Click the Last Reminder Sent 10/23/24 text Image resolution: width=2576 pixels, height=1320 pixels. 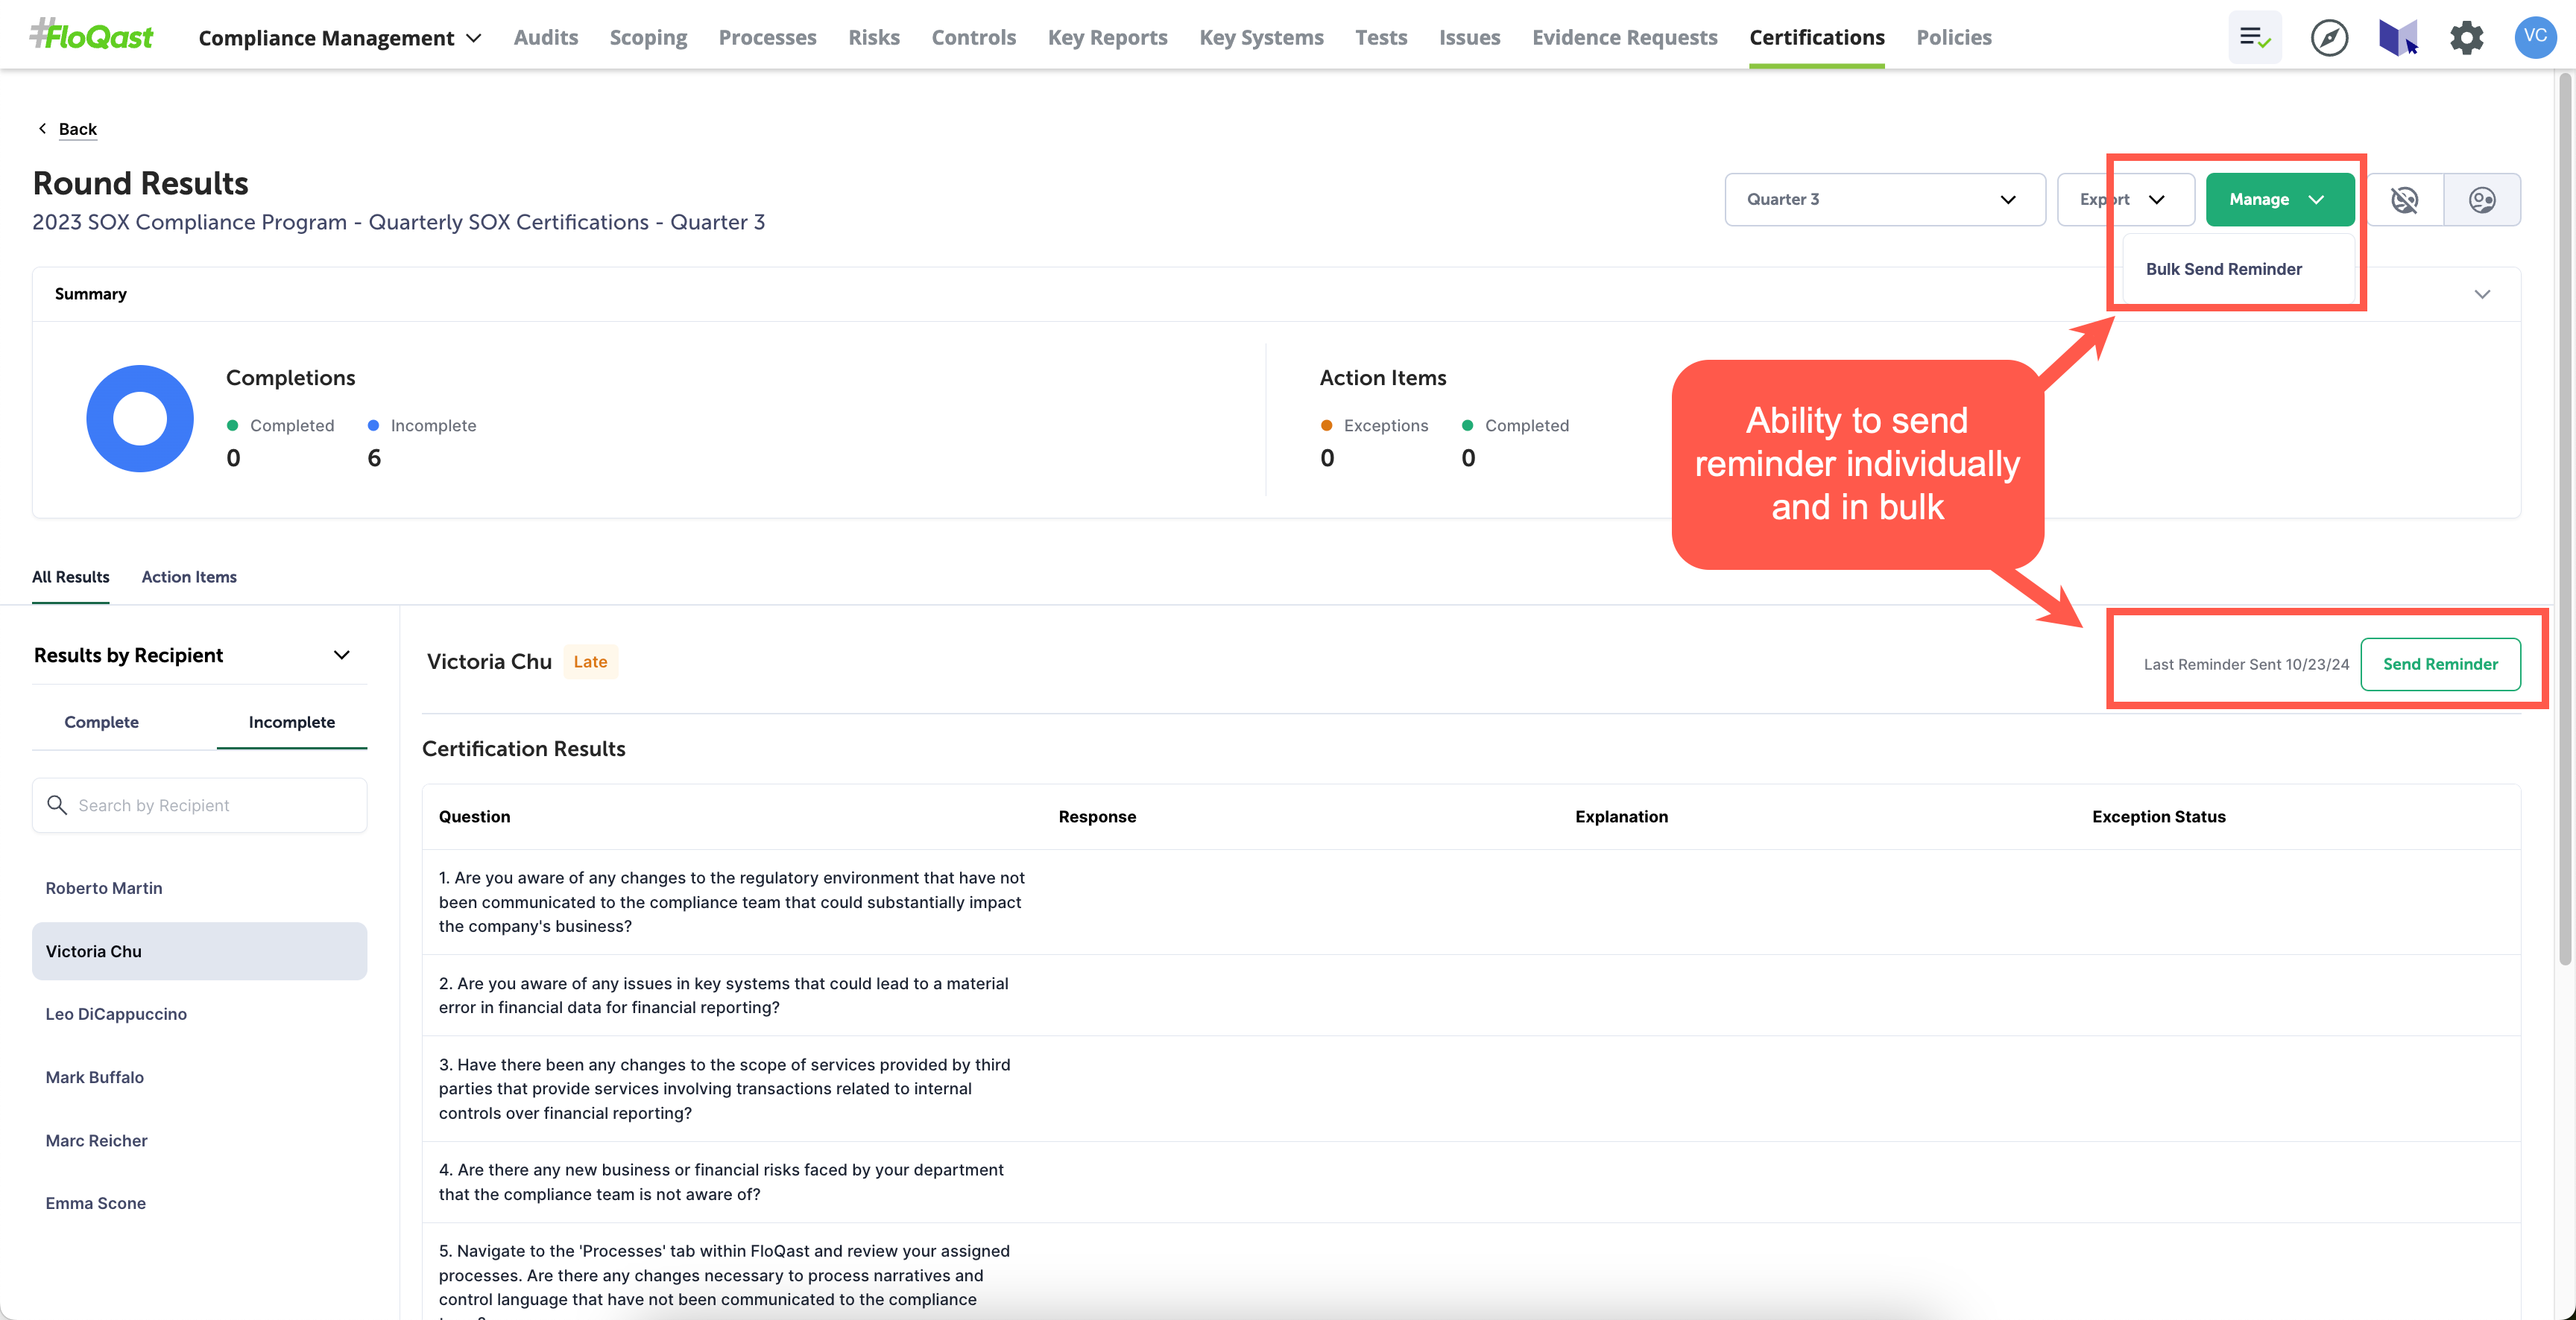[x=2246, y=664]
